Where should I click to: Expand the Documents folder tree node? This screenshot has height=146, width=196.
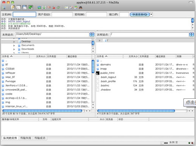[x=14, y=45]
